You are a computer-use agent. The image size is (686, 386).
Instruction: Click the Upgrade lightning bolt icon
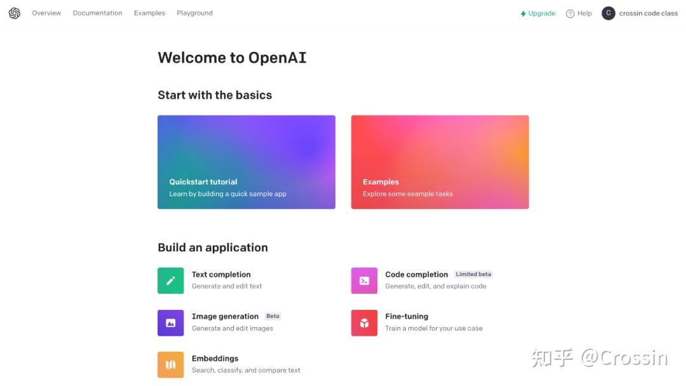coord(523,13)
